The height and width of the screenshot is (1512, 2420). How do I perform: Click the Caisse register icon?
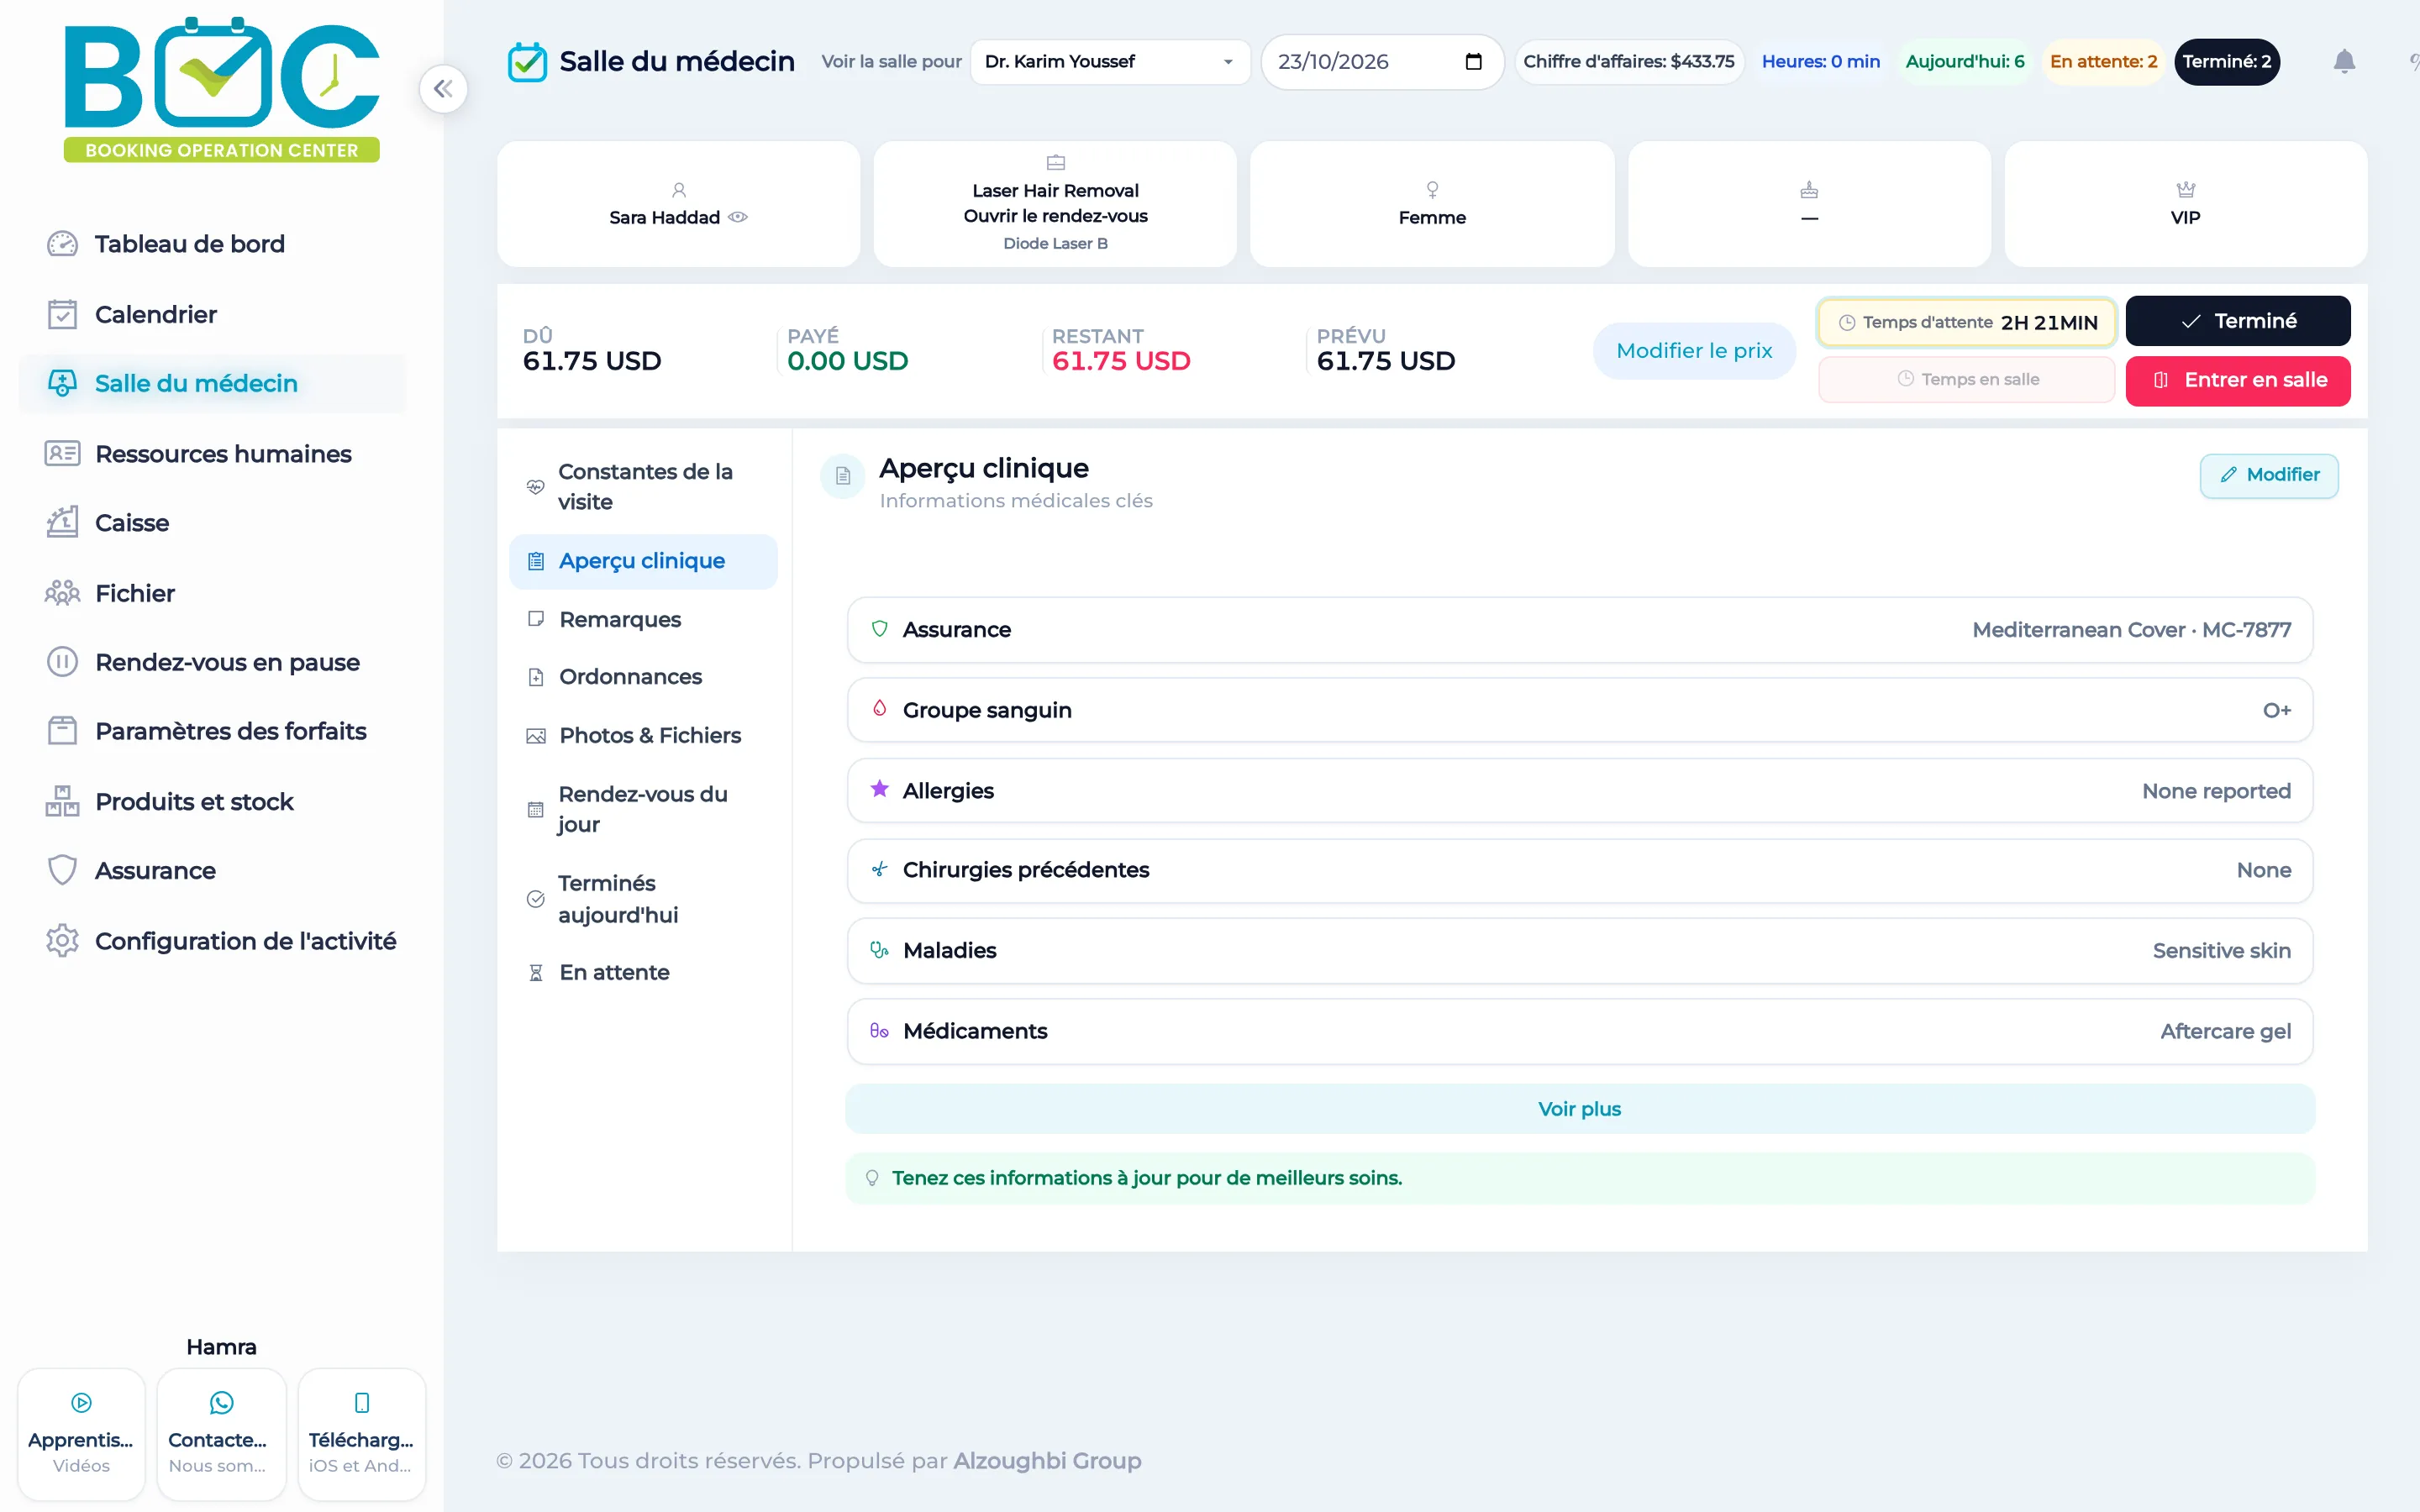pyautogui.click(x=62, y=522)
